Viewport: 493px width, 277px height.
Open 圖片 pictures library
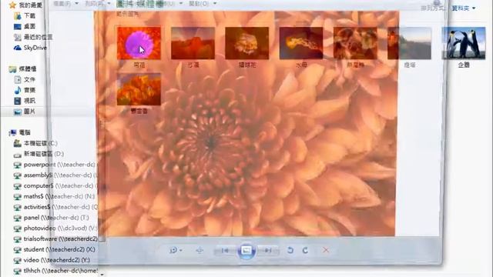[25, 112]
